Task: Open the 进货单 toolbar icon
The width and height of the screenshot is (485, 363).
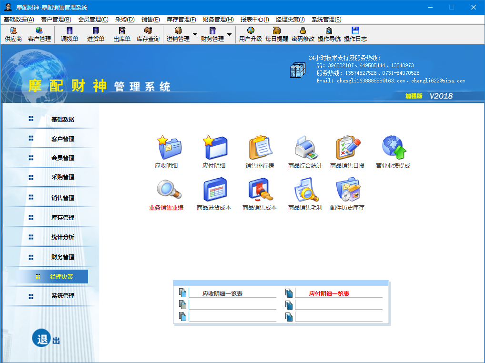Action: (x=96, y=34)
